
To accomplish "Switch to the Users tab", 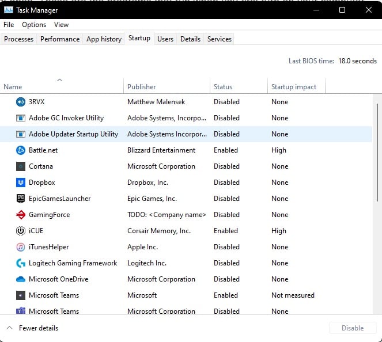I will pos(165,39).
